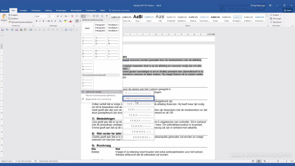Screen dimensions: 295x166
Task: Choose the A. B. C. numbering format
Action: (87, 54)
